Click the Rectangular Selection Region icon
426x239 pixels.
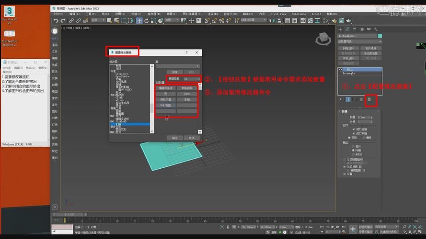[124, 21]
